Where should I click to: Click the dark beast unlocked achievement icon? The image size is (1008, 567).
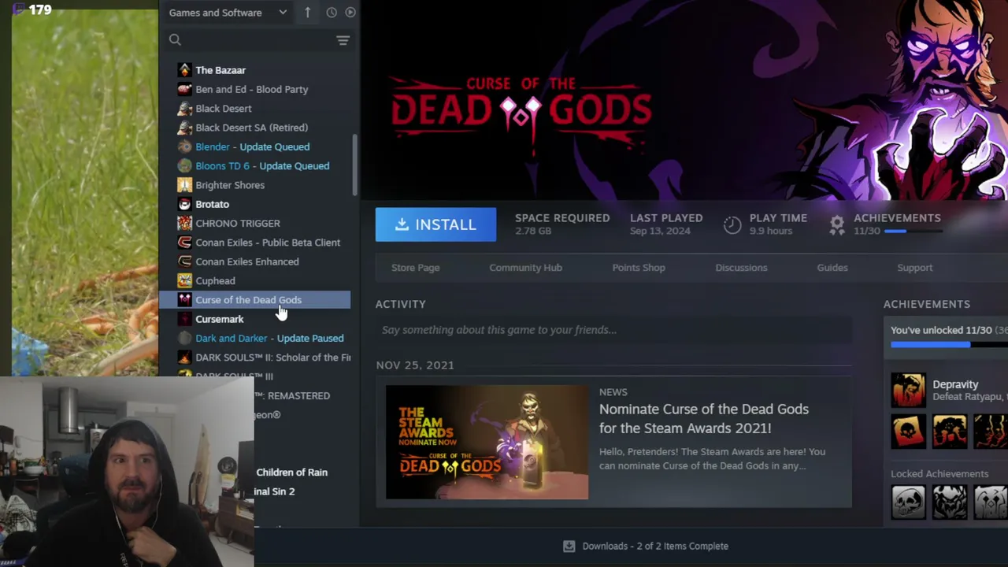[x=950, y=432]
